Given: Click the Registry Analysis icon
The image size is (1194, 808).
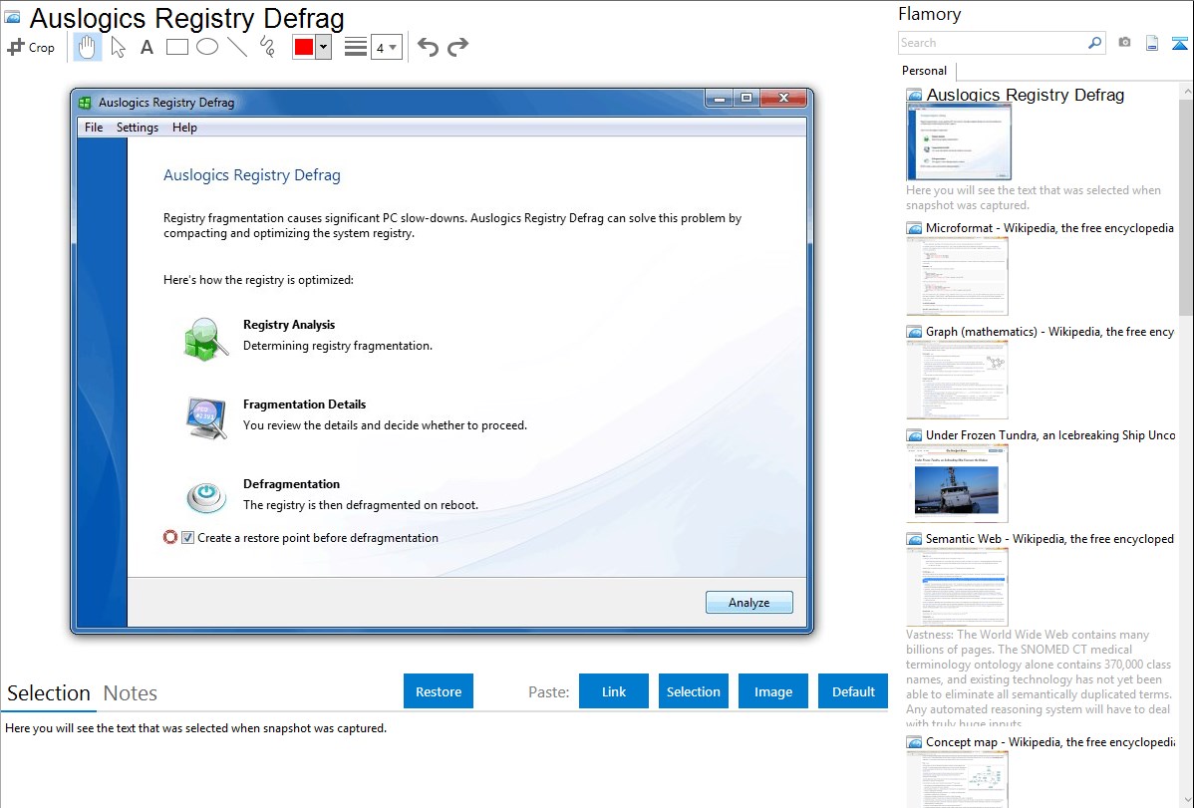Looking at the screenshot, I should tap(205, 339).
